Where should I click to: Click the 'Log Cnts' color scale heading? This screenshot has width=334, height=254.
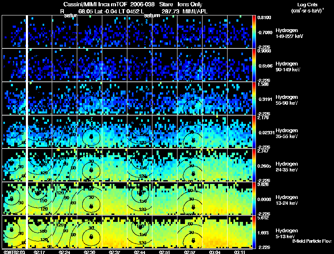click(307, 5)
